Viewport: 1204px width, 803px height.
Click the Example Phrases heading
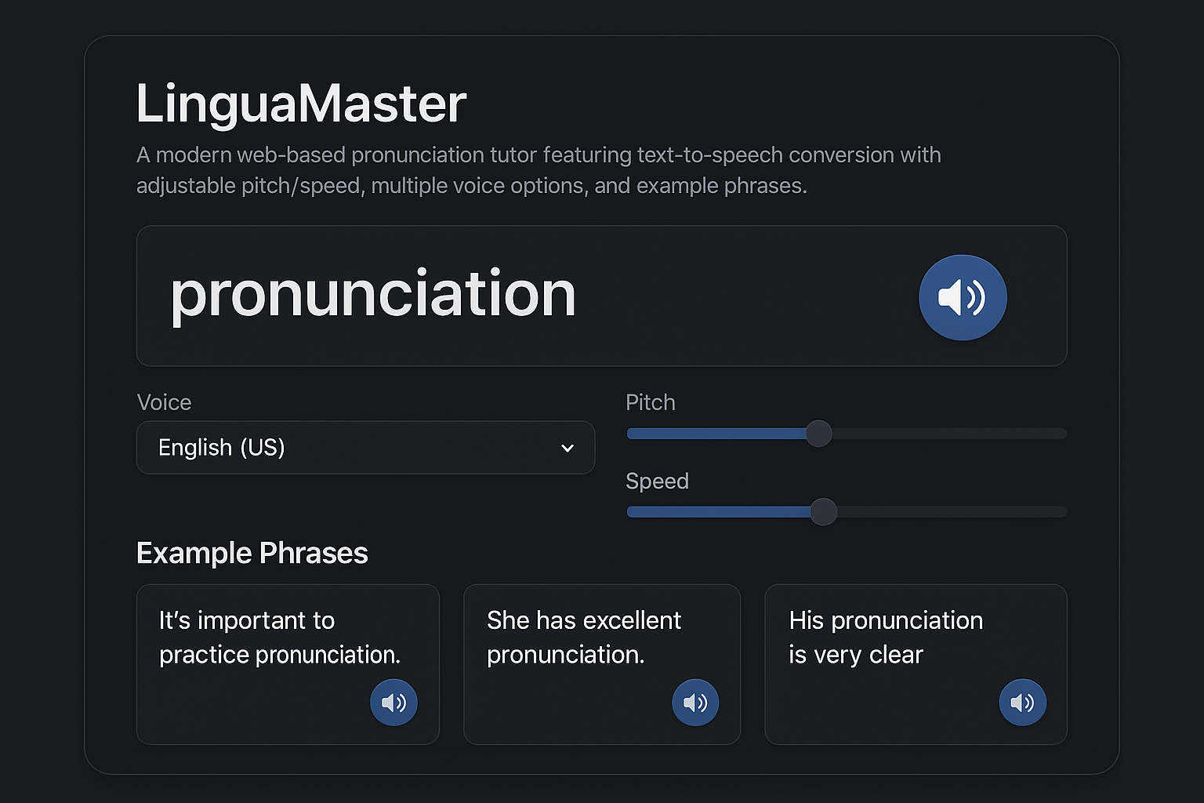[252, 553]
